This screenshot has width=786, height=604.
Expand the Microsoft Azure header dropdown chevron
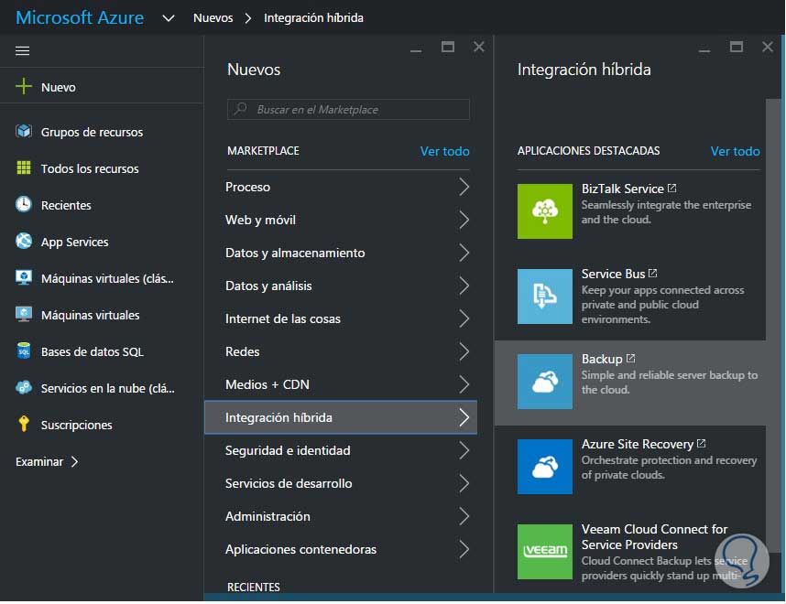(168, 18)
